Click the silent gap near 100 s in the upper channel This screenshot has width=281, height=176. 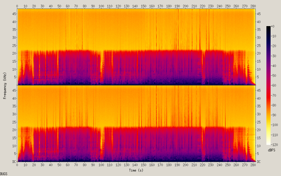pyautogui.click(x=102, y=68)
